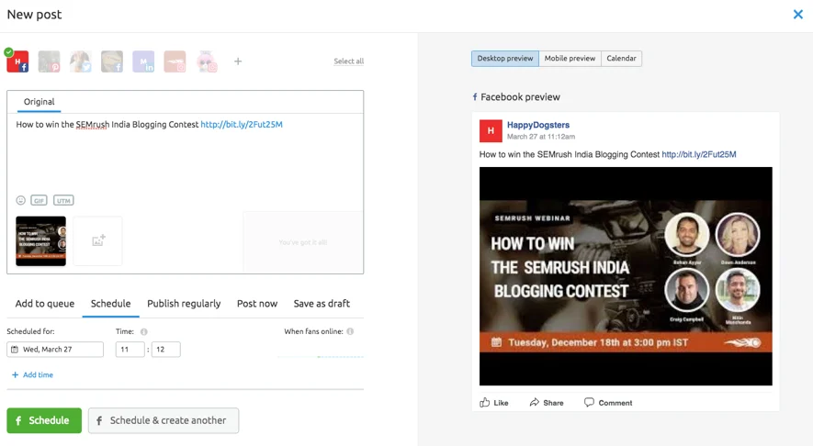Open the Scheduled for date picker

(55, 349)
